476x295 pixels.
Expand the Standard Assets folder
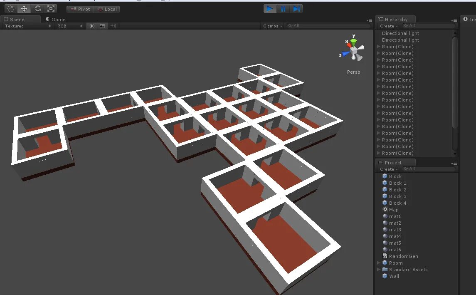[x=379, y=270]
